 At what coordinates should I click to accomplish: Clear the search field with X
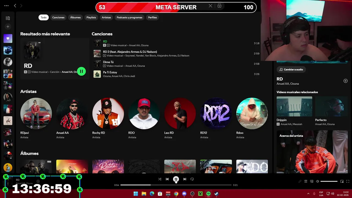coord(210,6)
